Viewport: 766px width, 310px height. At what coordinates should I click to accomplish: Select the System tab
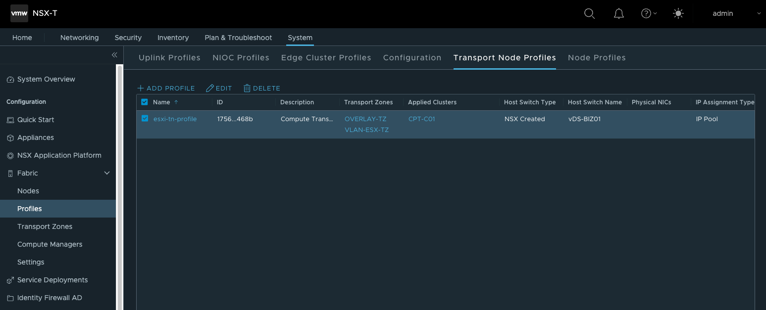[300, 38]
